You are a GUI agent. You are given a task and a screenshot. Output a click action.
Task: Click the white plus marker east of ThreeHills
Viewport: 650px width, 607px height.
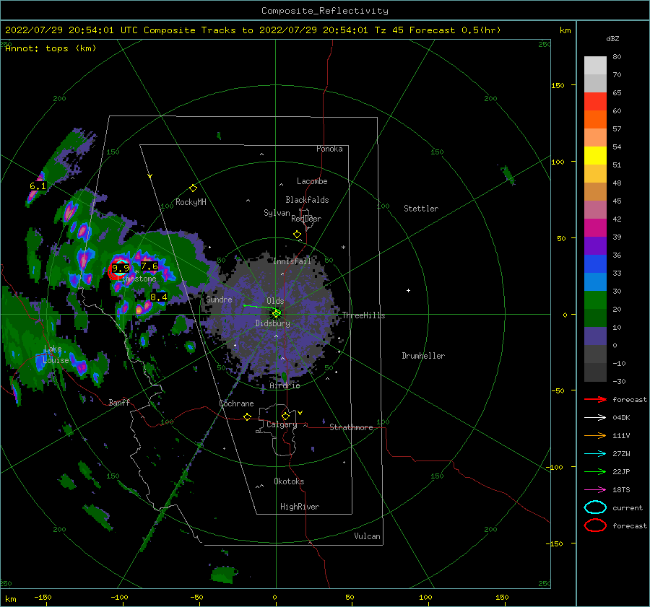408,290
